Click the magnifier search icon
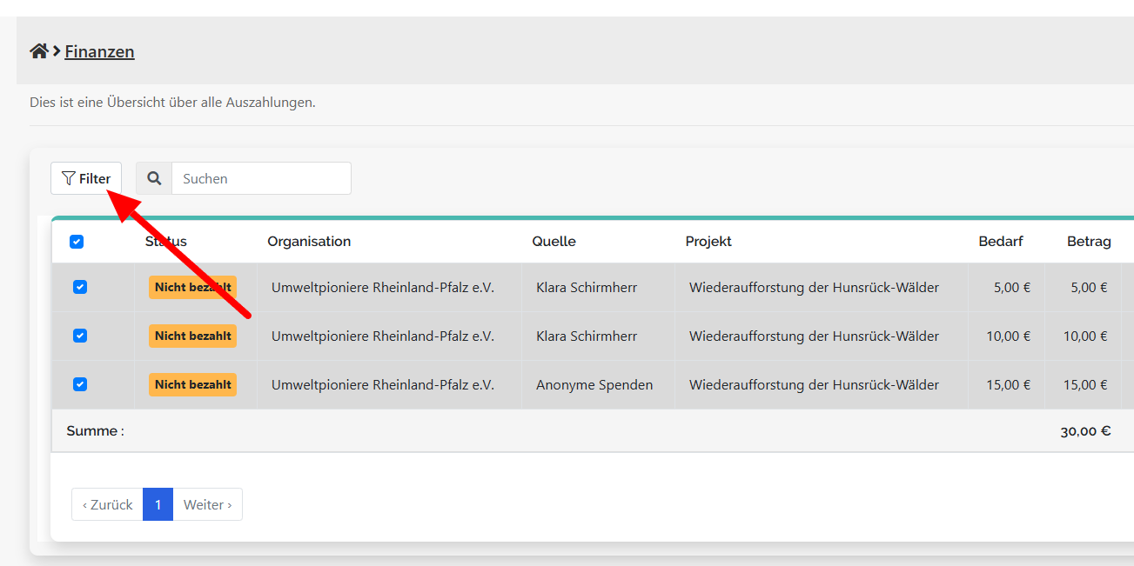Image resolution: width=1134 pixels, height=566 pixels. tap(154, 178)
